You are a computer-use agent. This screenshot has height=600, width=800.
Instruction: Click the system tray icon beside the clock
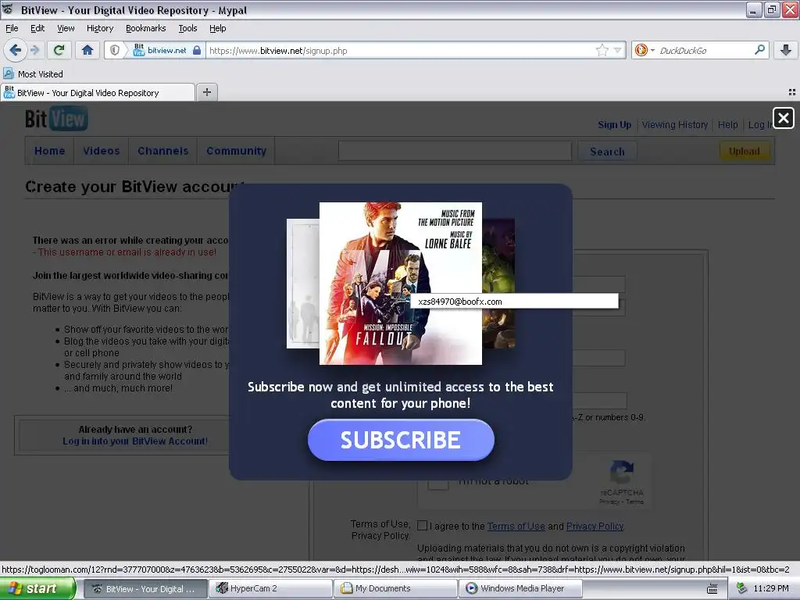tap(741, 588)
